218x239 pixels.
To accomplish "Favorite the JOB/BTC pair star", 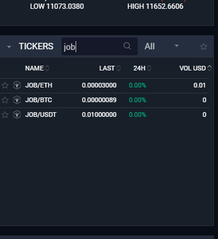I will (5, 100).
